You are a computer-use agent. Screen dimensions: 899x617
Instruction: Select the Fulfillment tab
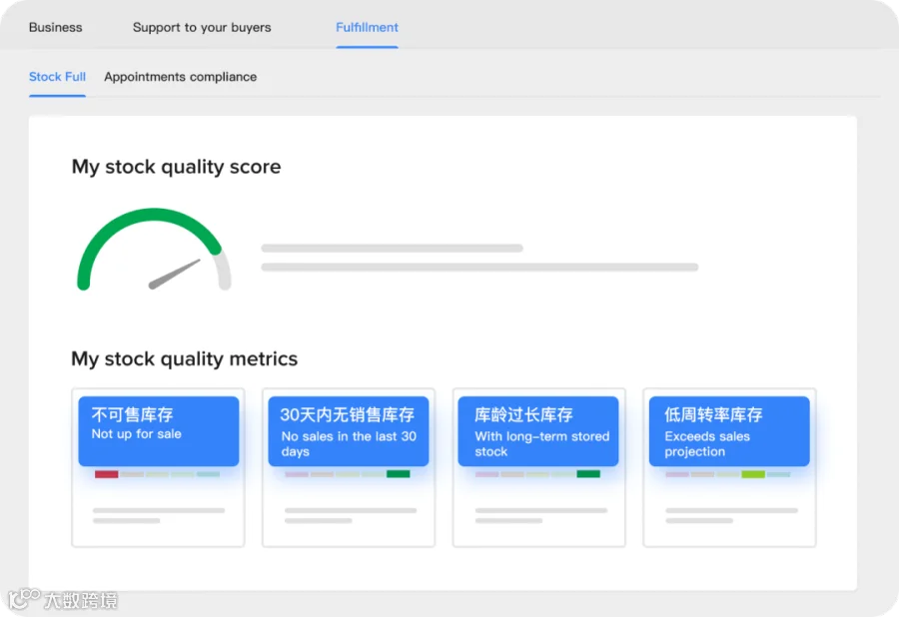pyautogui.click(x=367, y=28)
